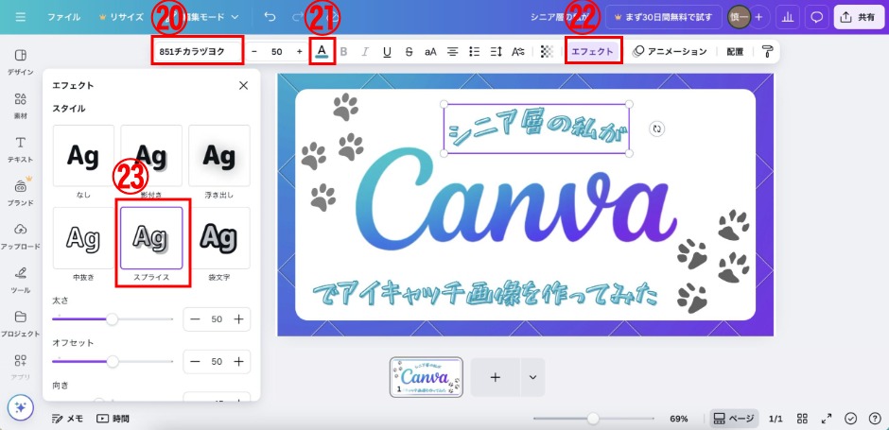Decrease the オフセット value with minus

pyautogui.click(x=196, y=361)
